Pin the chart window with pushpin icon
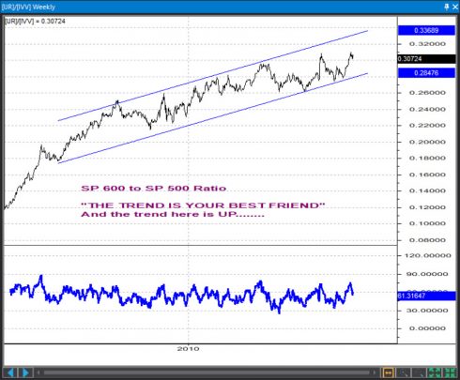The height and width of the screenshot is (380, 460). tap(447, 7)
